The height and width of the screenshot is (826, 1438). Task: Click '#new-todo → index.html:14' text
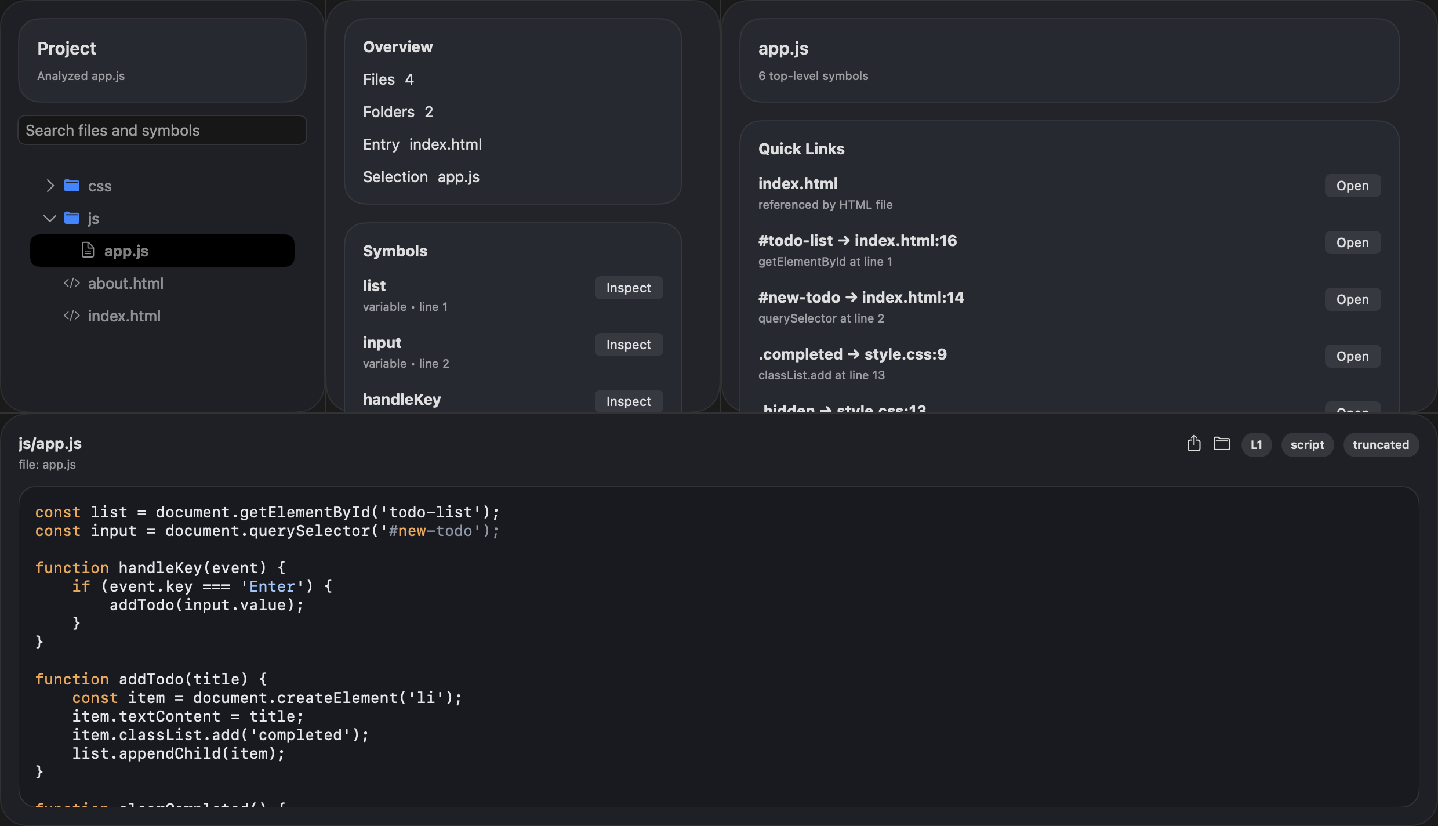coord(861,297)
